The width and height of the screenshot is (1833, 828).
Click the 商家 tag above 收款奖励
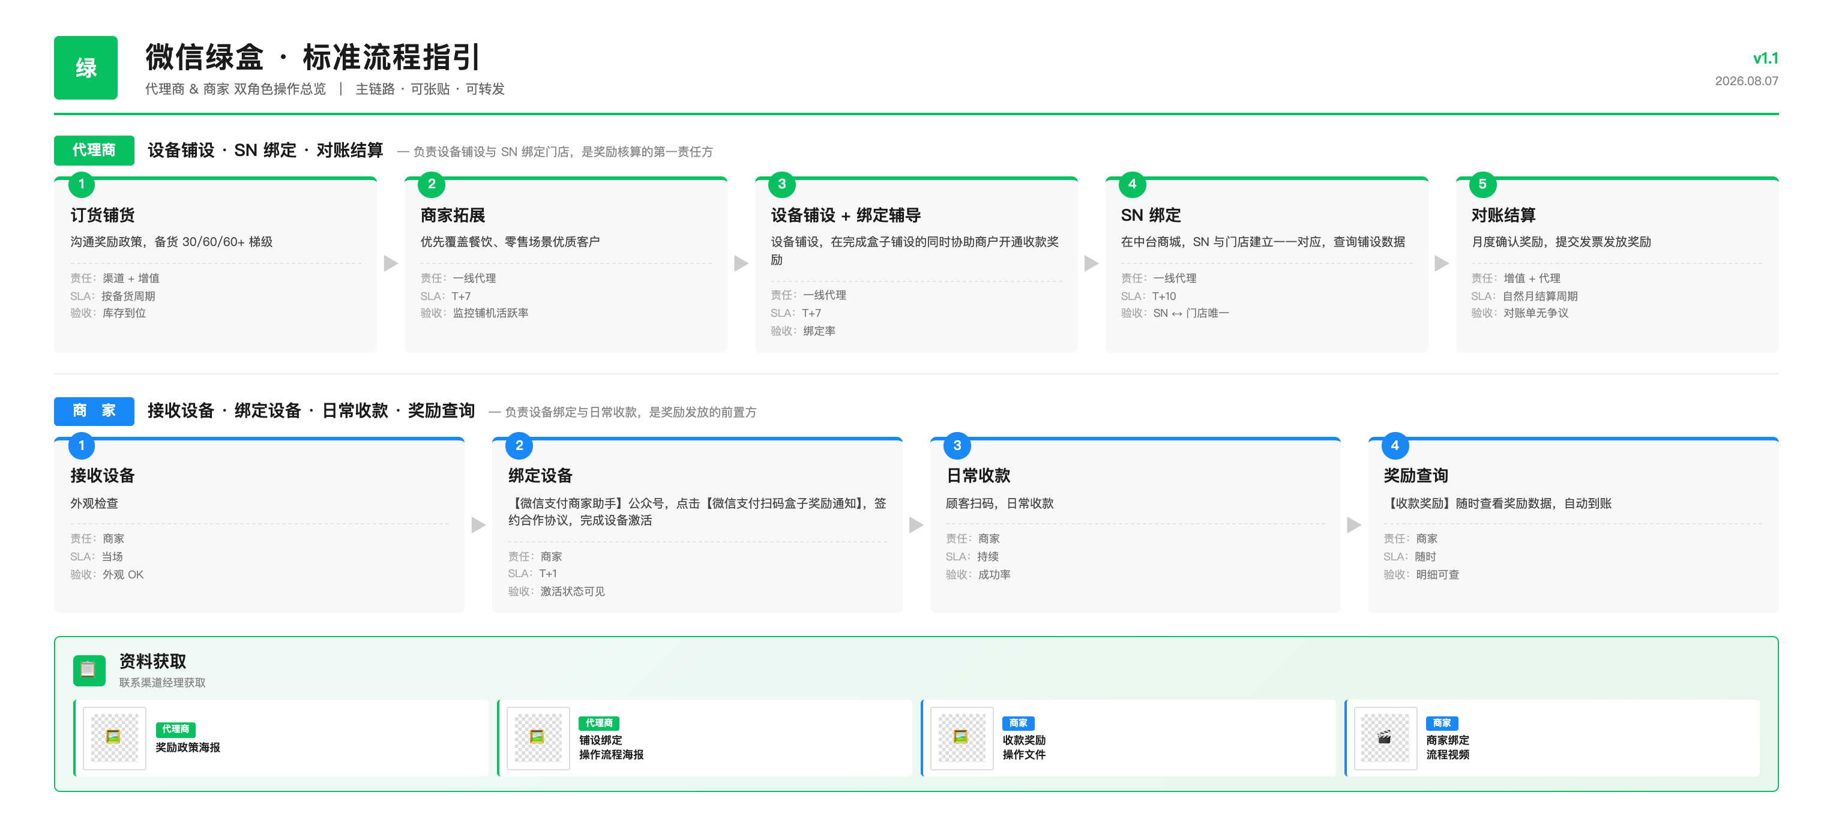coord(1017,723)
